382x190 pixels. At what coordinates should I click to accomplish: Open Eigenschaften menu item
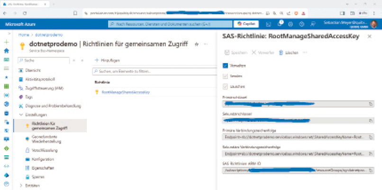[x=40, y=168]
